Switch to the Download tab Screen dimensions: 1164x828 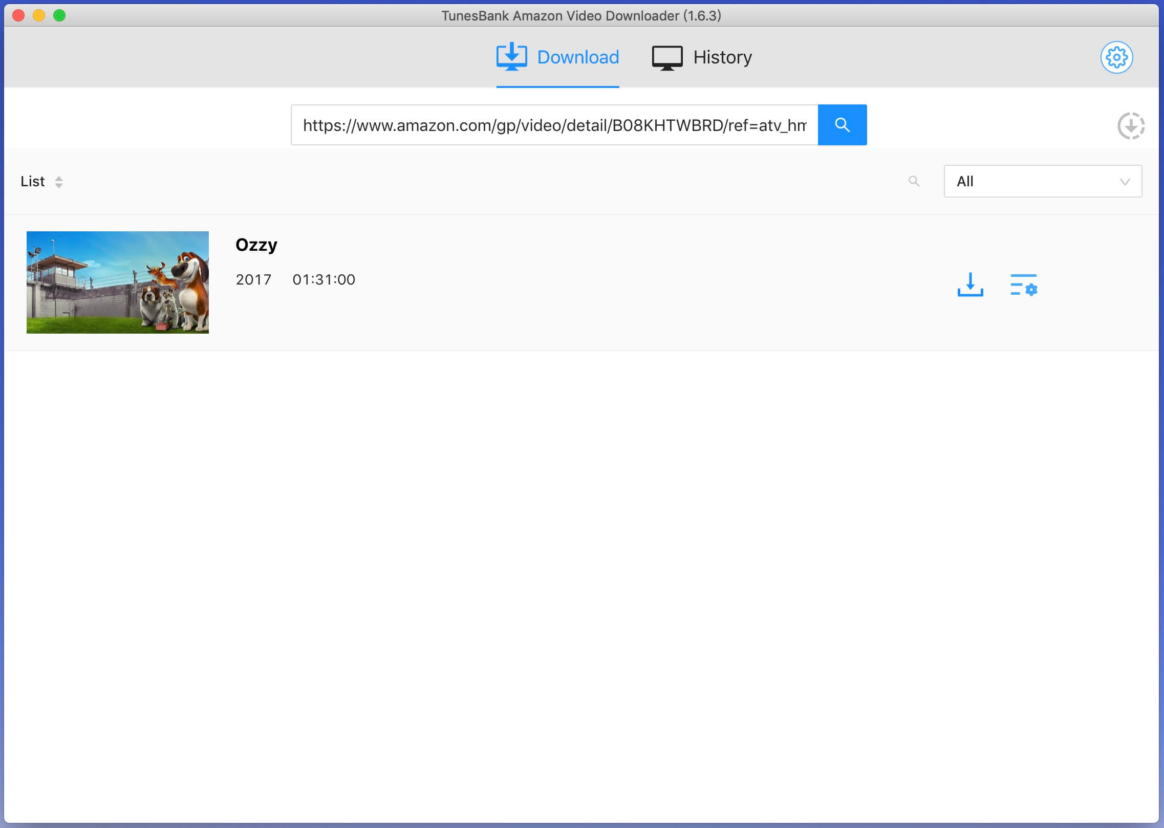558,56
